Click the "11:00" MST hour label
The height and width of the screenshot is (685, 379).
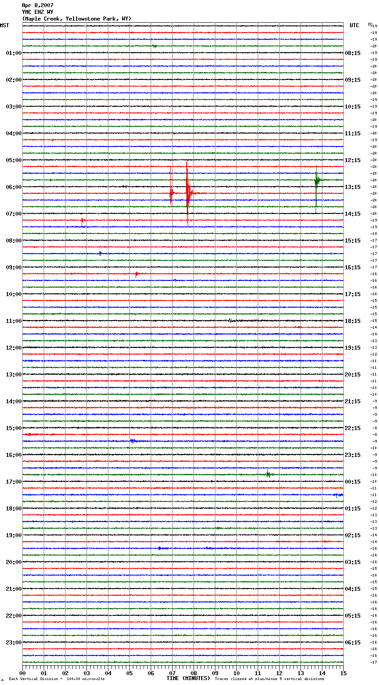coord(14,321)
